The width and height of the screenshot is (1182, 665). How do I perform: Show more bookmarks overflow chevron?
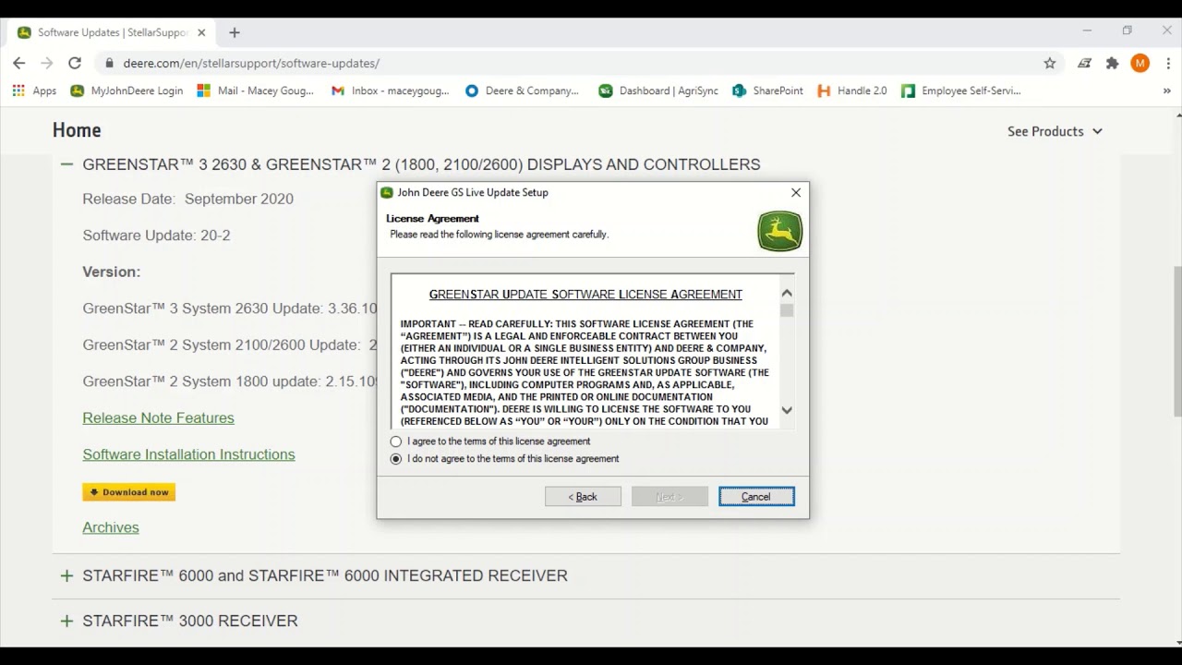pyautogui.click(x=1167, y=91)
